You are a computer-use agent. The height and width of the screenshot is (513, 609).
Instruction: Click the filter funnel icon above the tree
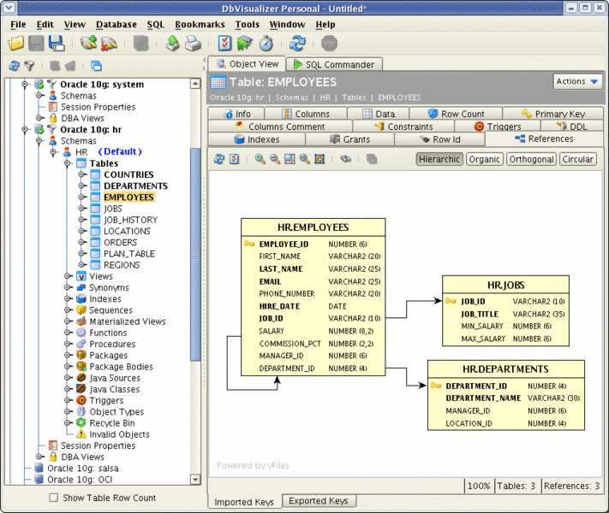pos(29,66)
